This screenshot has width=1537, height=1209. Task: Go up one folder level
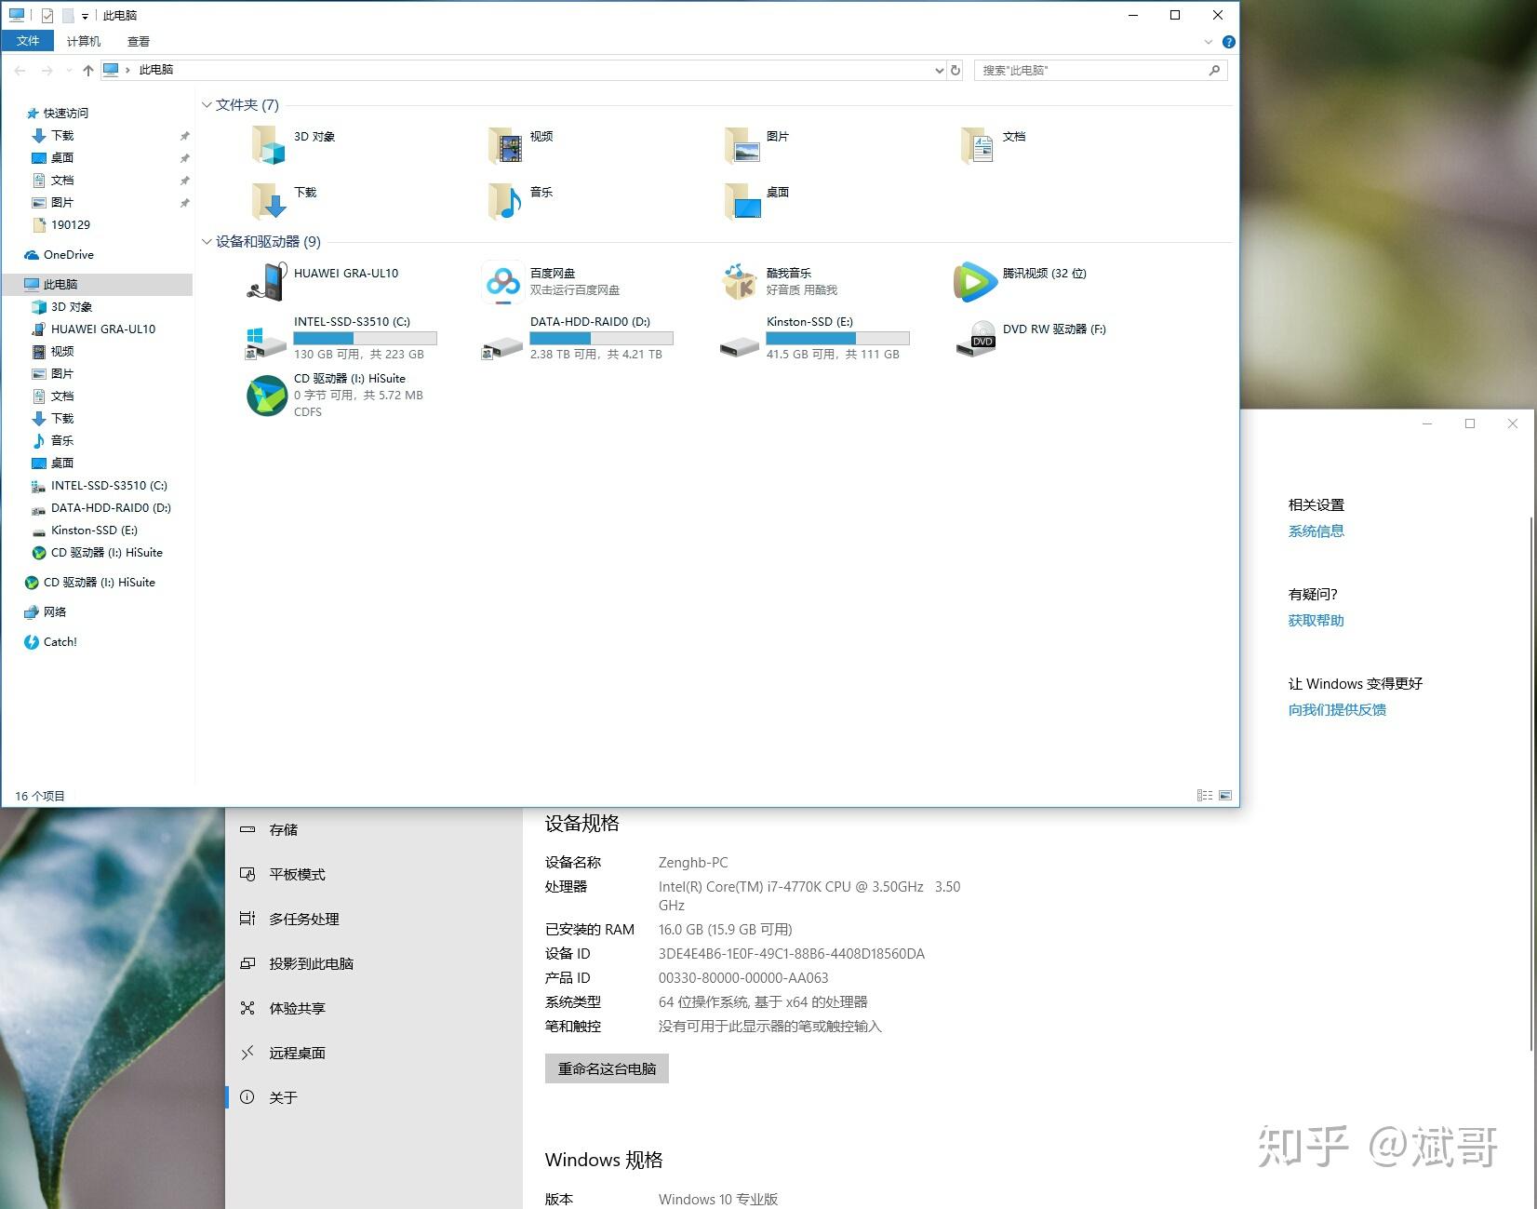[87, 70]
